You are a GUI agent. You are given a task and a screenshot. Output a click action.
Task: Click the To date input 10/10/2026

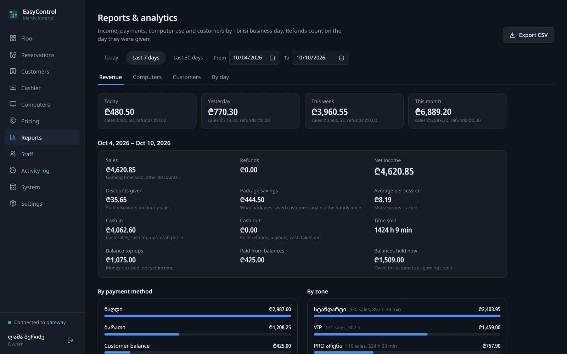pyautogui.click(x=320, y=58)
